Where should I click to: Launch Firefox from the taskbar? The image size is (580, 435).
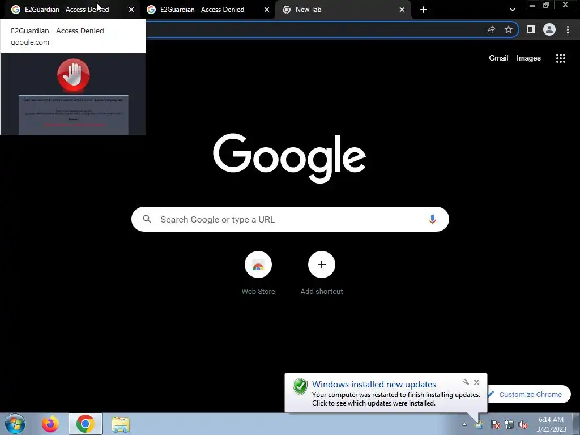[x=50, y=424]
